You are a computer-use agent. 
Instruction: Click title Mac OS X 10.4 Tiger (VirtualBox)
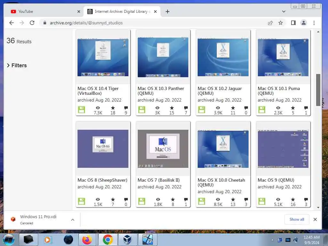(98, 91)
